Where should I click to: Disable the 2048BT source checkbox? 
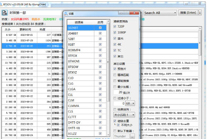(100, 33)
